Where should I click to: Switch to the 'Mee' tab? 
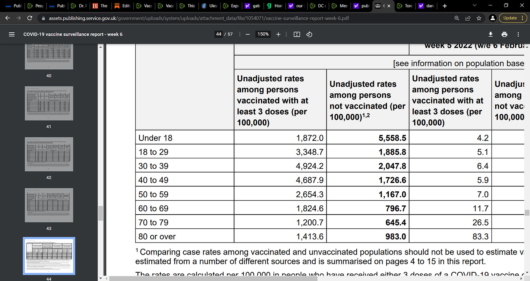click(339, 6)
